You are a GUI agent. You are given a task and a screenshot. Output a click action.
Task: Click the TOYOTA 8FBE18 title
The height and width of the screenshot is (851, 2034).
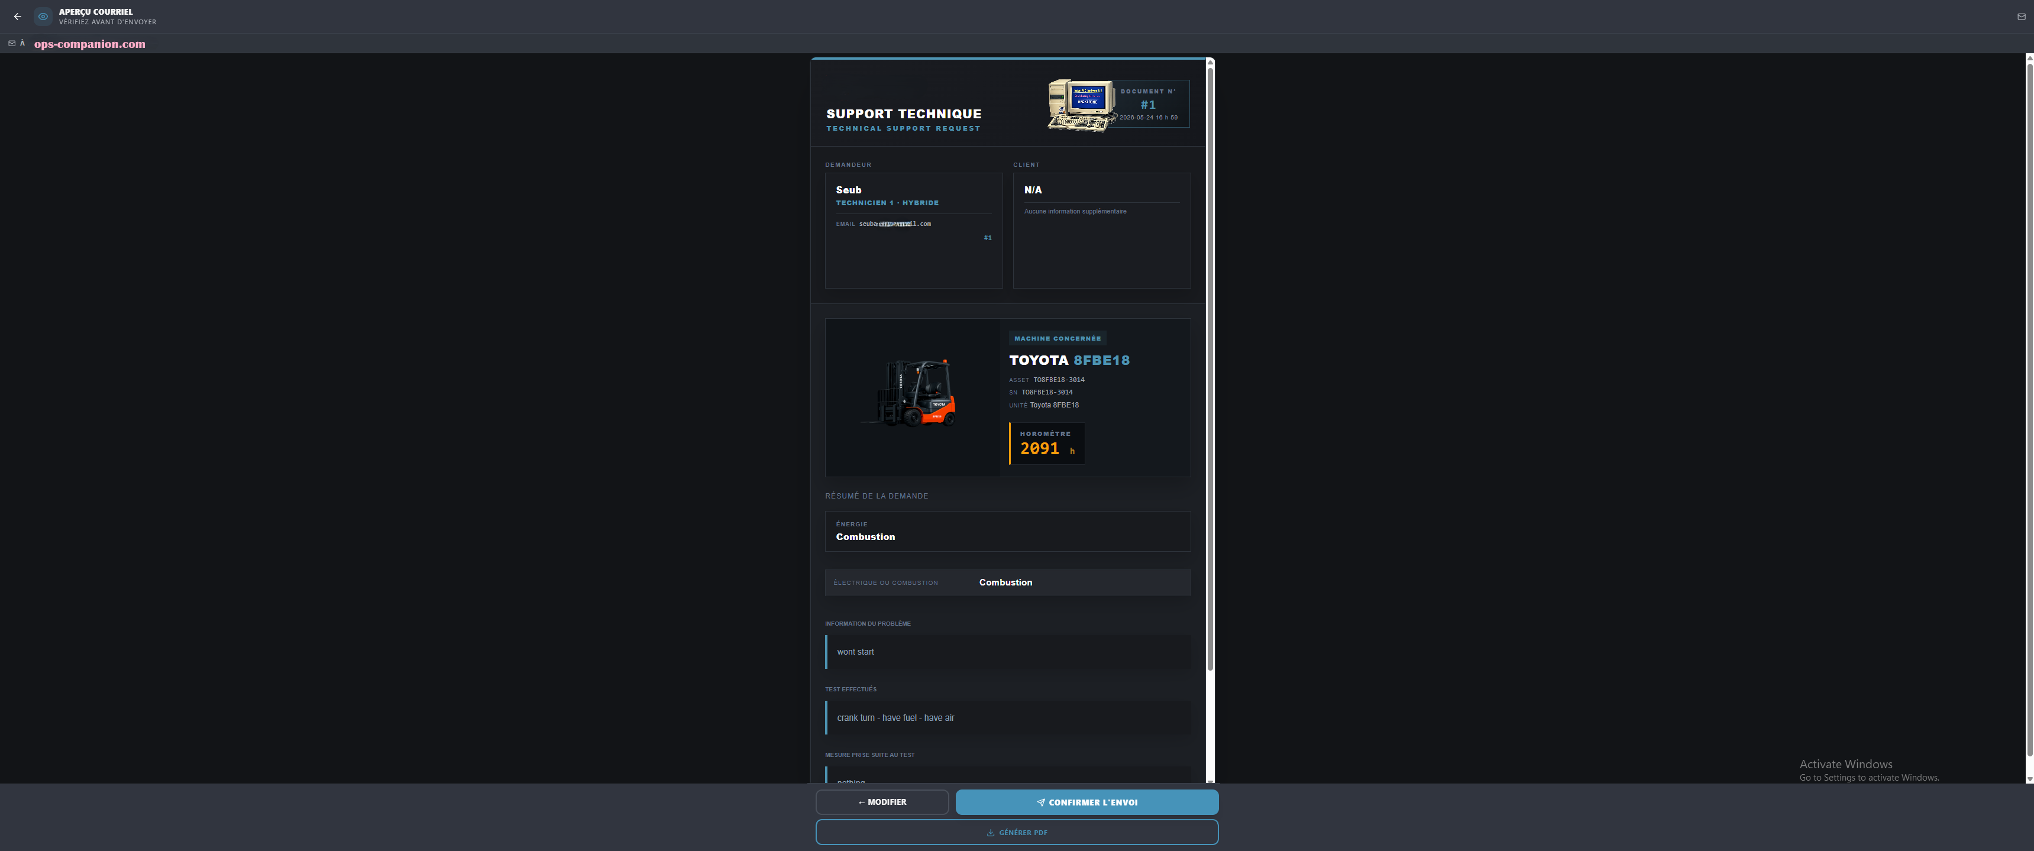1069,360
